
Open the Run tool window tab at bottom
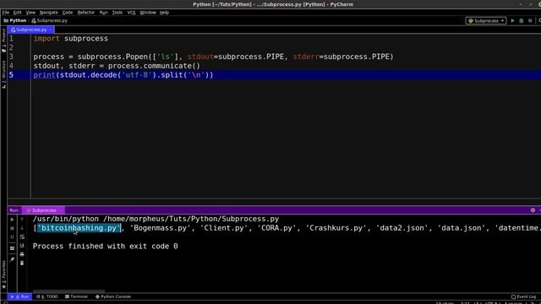pos(20,296)
